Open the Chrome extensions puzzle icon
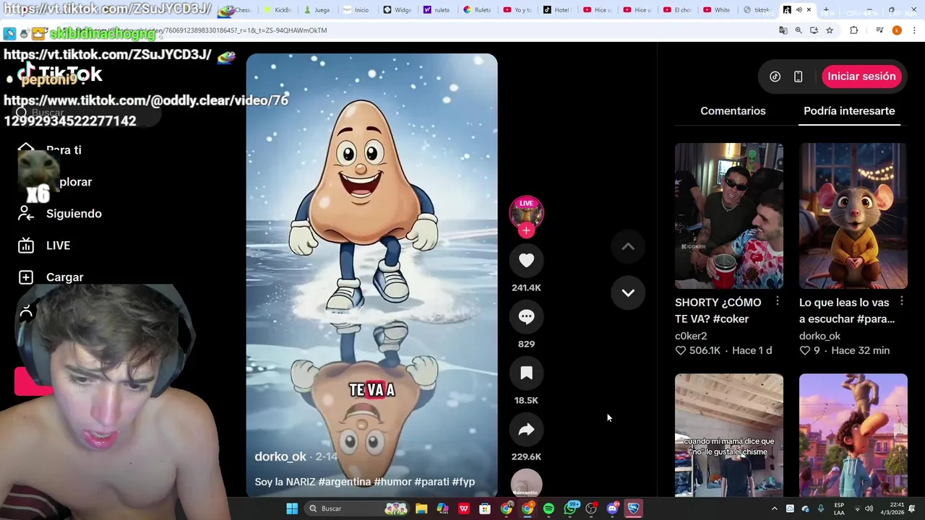This screenshot has width=925, height=520. (x=854, y=30)
